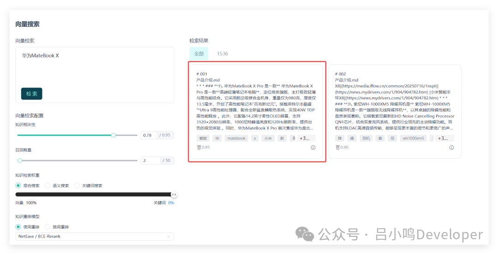Click the x tag on card #001
The image size is (498, 254).
click(255, 138)
